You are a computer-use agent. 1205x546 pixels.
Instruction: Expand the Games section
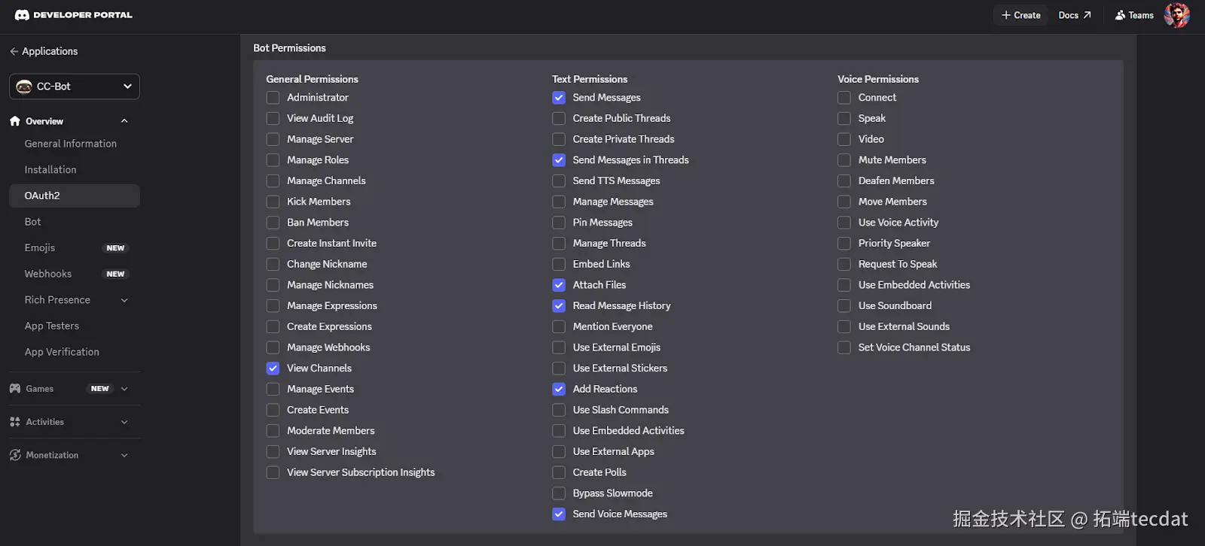point(124,389)
